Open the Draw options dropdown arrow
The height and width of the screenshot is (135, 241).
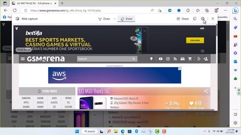coord(114,19)
